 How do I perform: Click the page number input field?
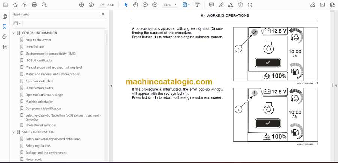tap(101, 5)
